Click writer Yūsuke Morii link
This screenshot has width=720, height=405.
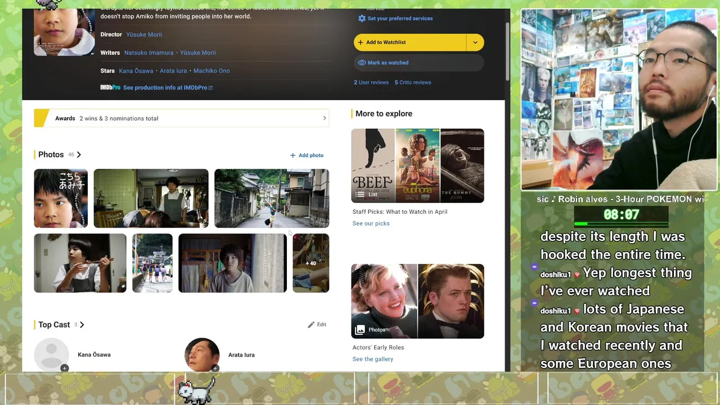(198, 52)
